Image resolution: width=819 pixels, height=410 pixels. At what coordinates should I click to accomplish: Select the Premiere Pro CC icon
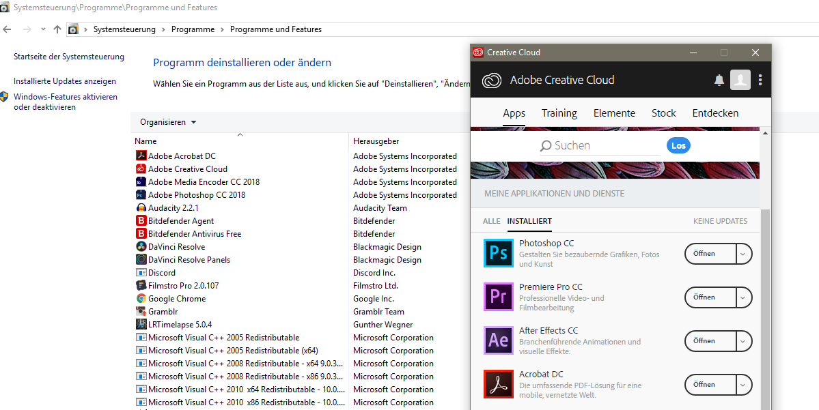[x=498, y=297]
